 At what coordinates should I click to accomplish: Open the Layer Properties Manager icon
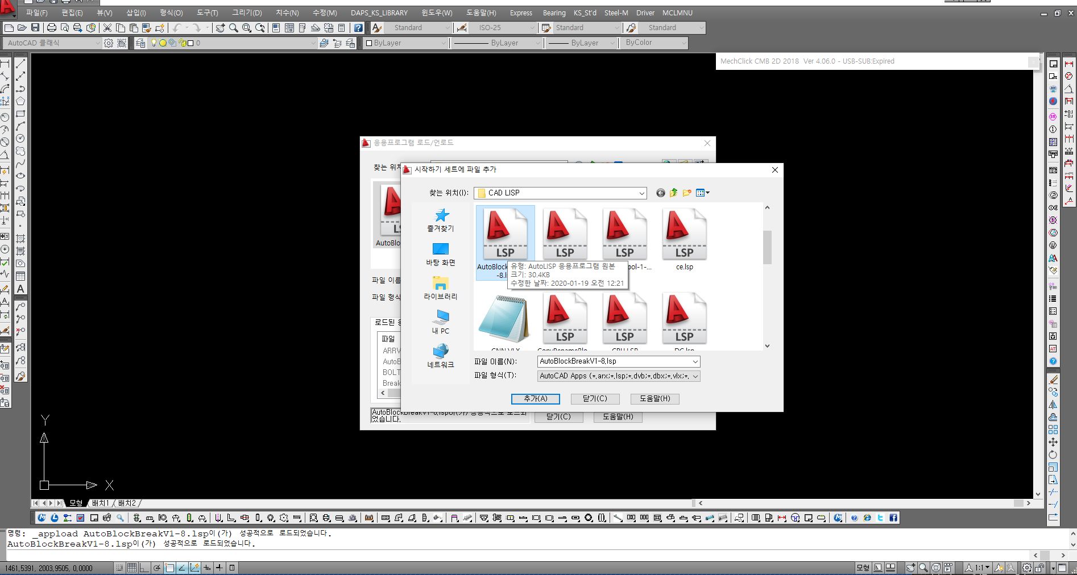coord(140,43)
